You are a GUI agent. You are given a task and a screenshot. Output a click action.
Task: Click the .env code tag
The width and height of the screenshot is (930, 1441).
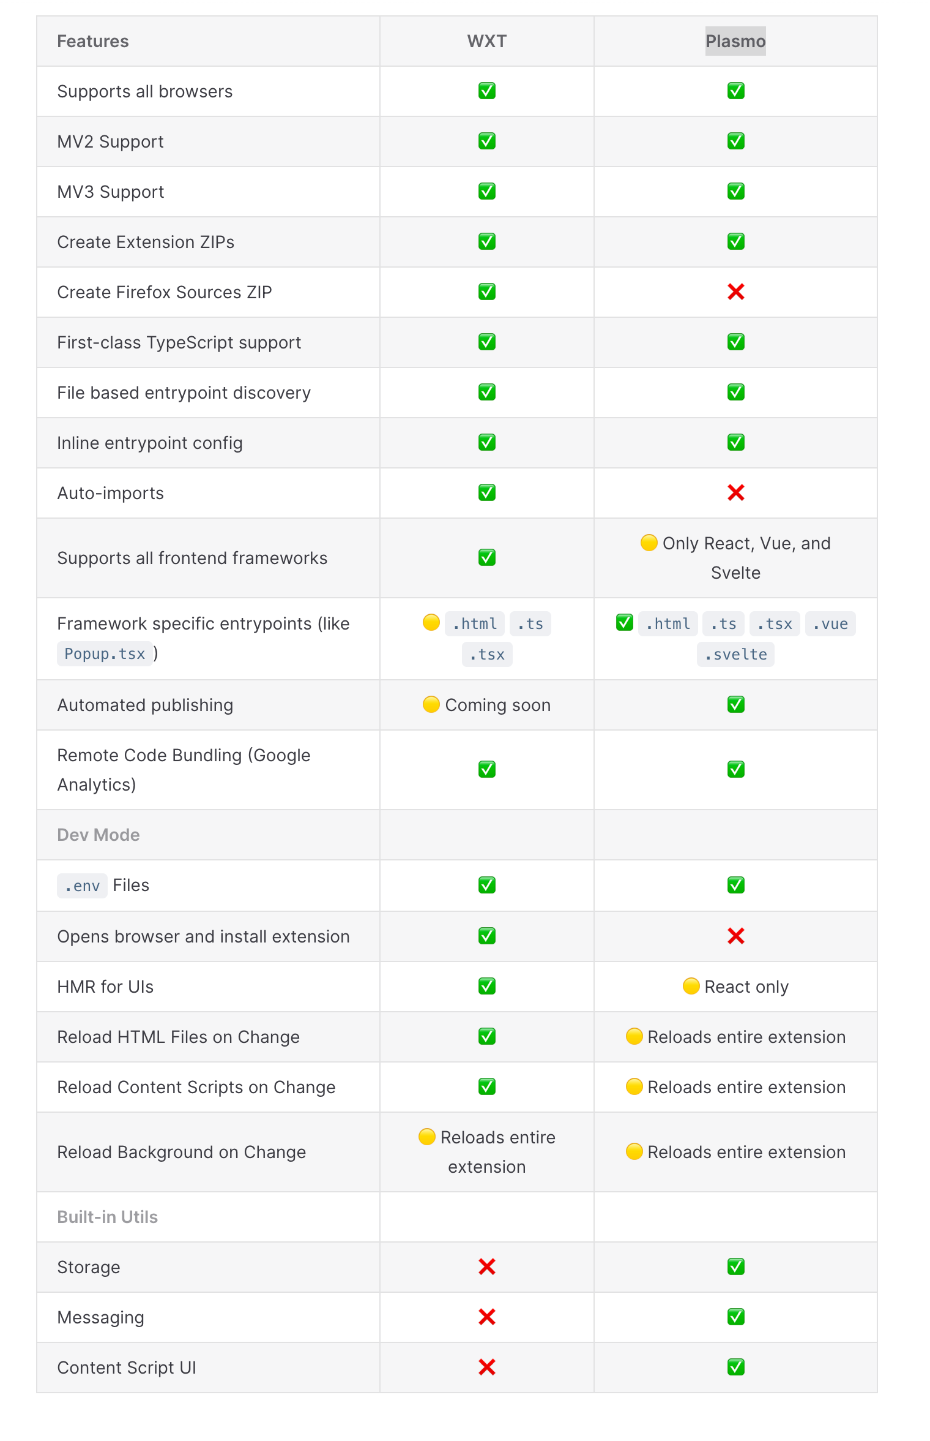(x=82, y=886)
